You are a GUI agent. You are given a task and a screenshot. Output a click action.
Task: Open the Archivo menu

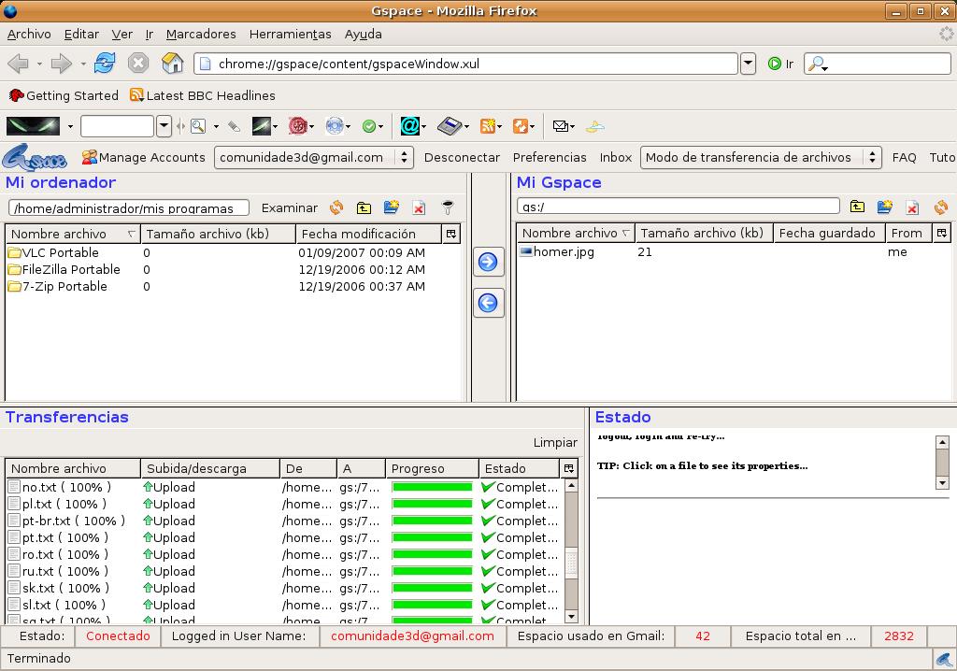29,35
